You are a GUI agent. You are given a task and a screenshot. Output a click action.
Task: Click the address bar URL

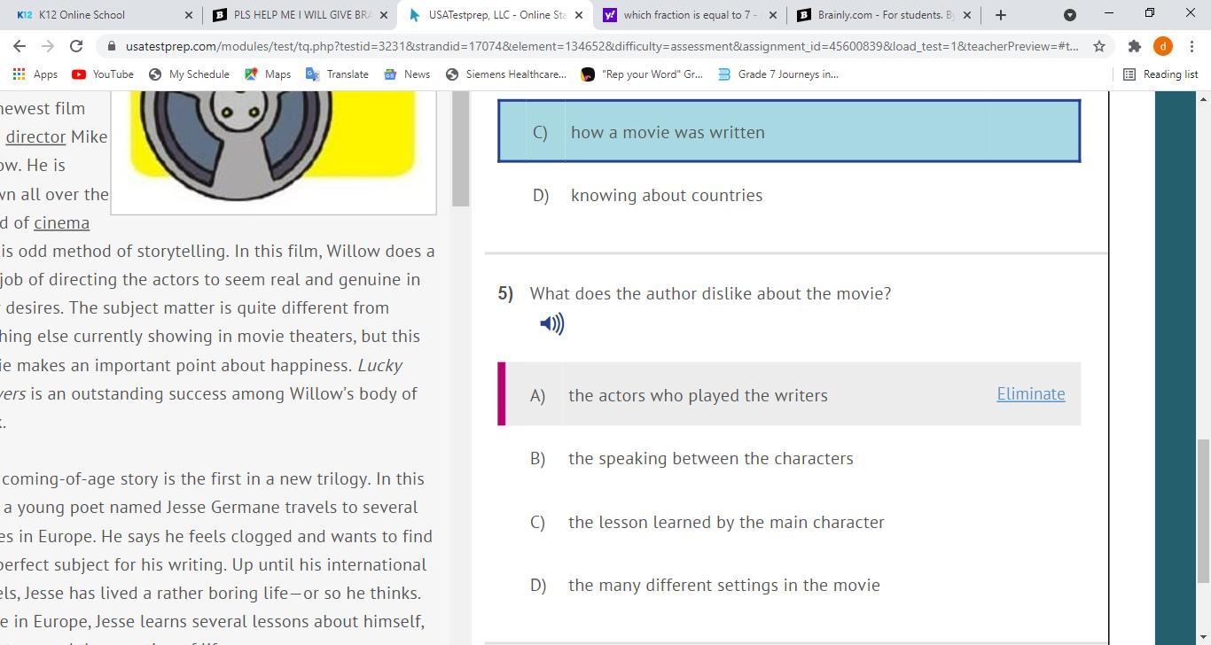[x=602, y=46]
